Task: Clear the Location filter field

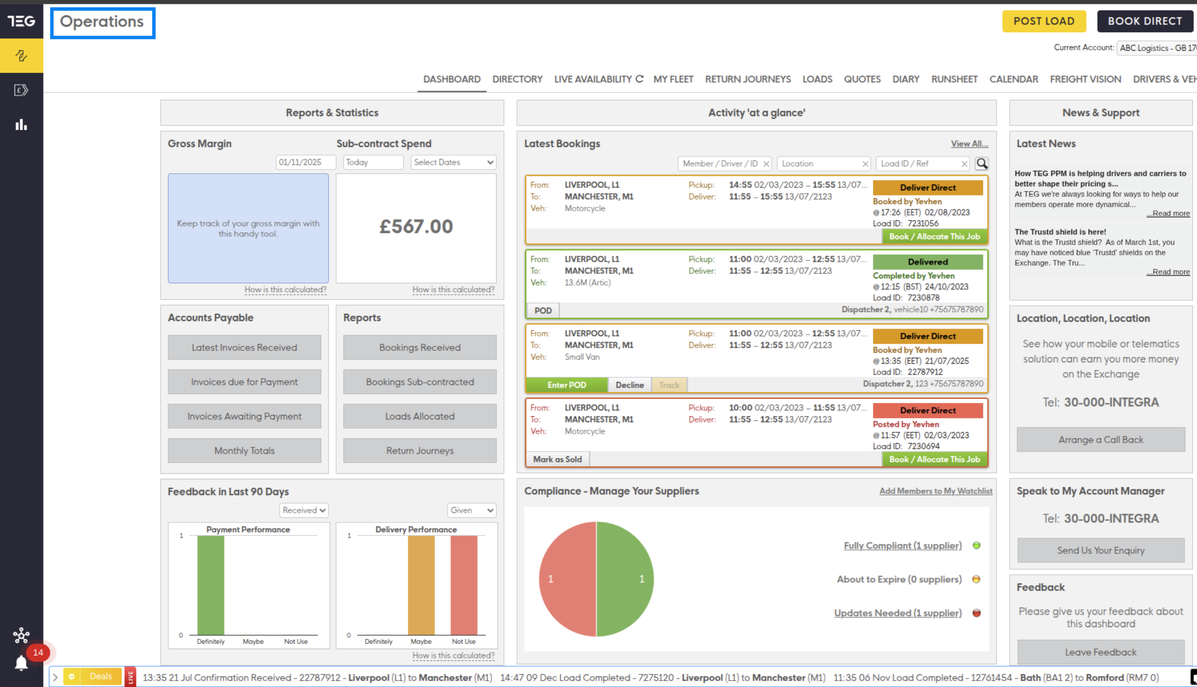Action: [865, 164]
